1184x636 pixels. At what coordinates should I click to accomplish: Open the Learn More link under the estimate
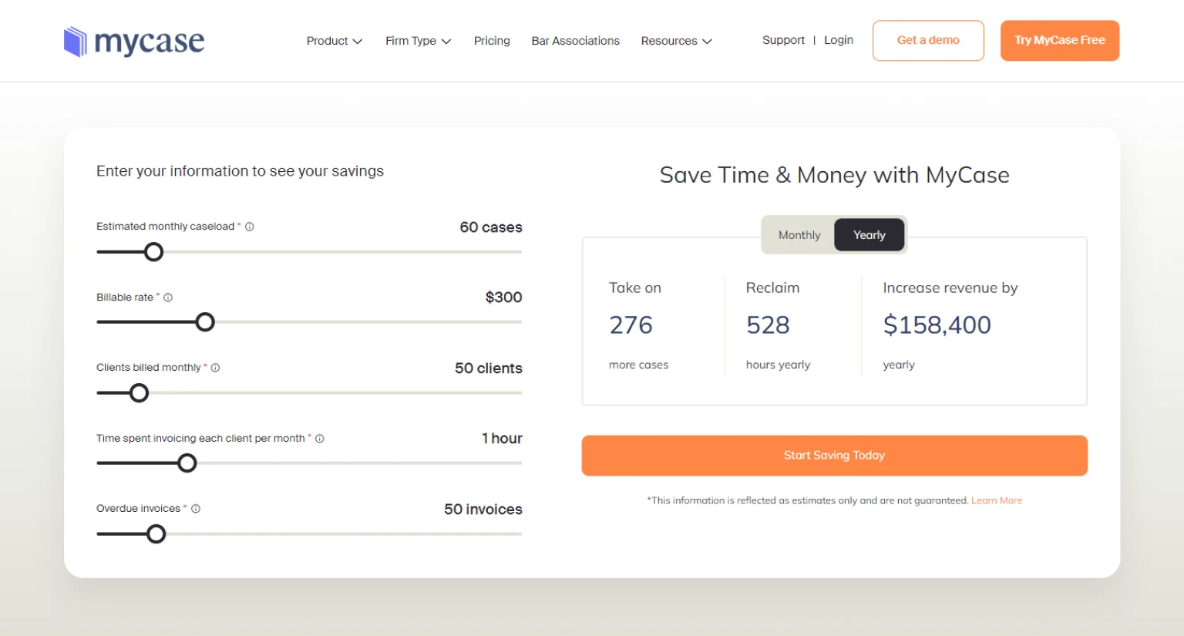point(997,500)
